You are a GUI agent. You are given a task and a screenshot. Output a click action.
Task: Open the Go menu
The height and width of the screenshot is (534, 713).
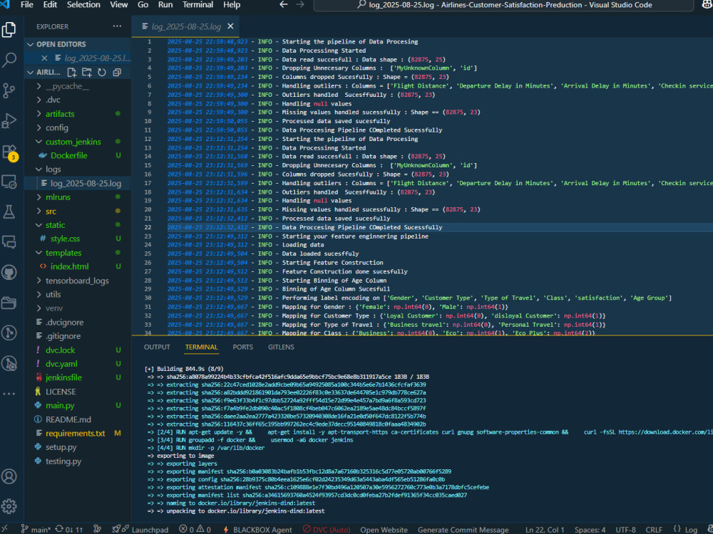point(143,4)
